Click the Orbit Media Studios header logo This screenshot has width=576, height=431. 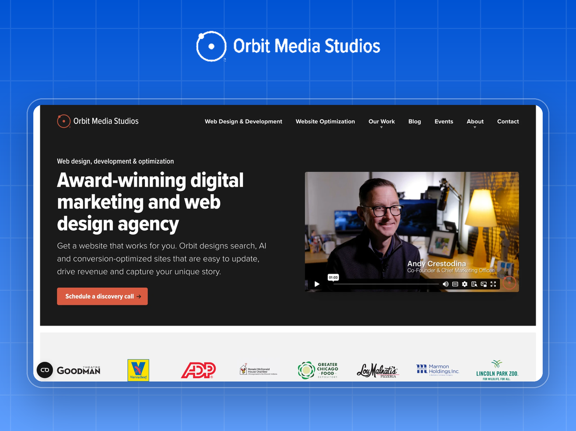point(98,121)
